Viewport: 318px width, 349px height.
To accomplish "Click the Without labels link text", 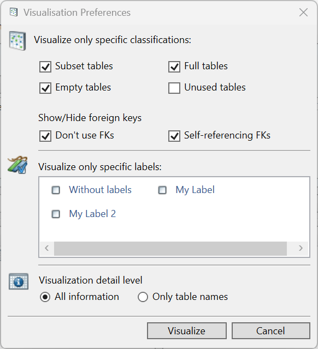I will (100, 190).
